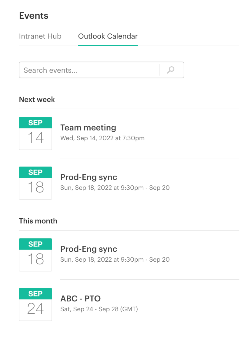Select the Sep 24 calendar date icon

pos(35,304)
